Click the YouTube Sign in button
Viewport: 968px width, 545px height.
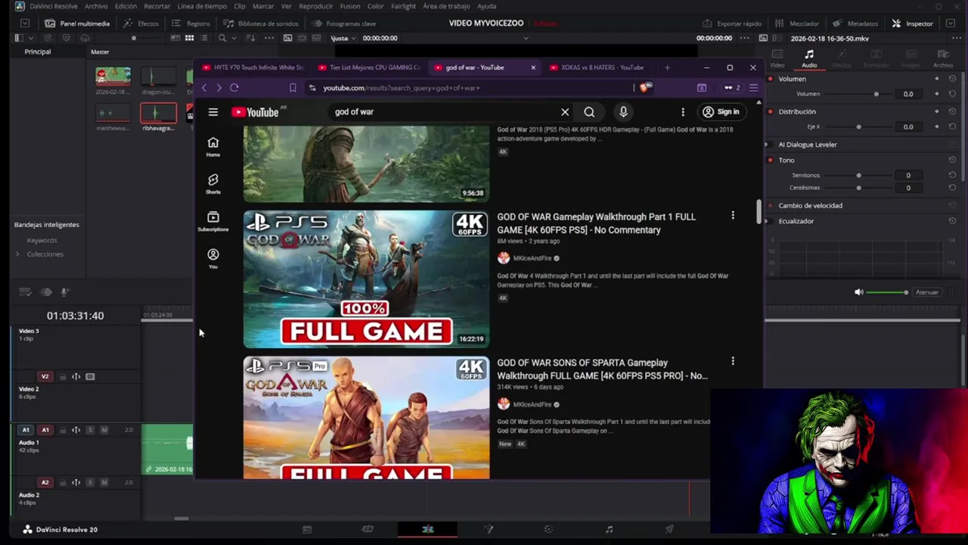[721, 112]
